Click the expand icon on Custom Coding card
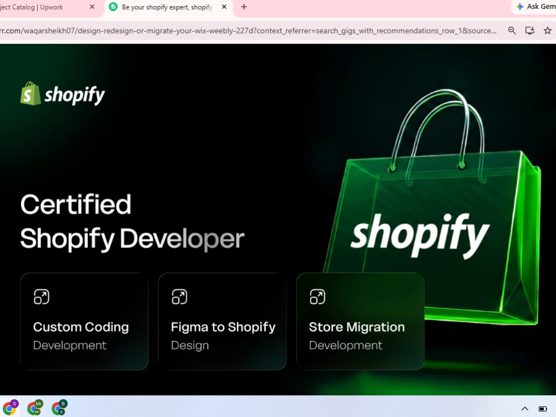 [x=42, y=297]
